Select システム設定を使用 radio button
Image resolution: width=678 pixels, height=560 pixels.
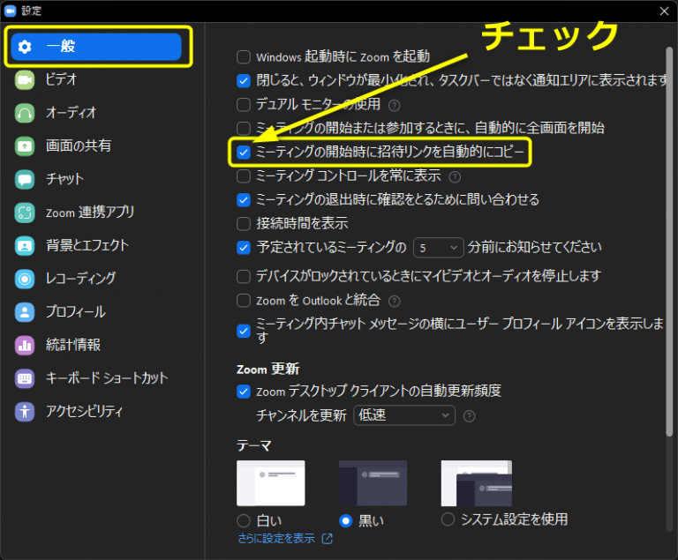(x=448, y=519)
